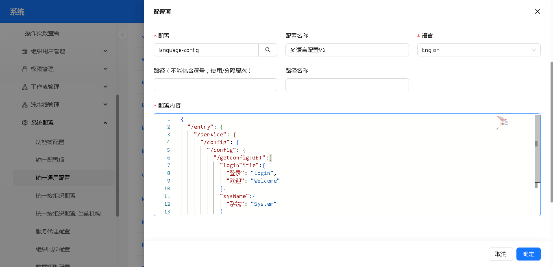Click the search icon beside language-config field
553x267 pixels.
268,50
